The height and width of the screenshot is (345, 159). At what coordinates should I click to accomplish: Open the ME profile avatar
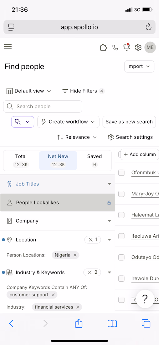point(150,47)
